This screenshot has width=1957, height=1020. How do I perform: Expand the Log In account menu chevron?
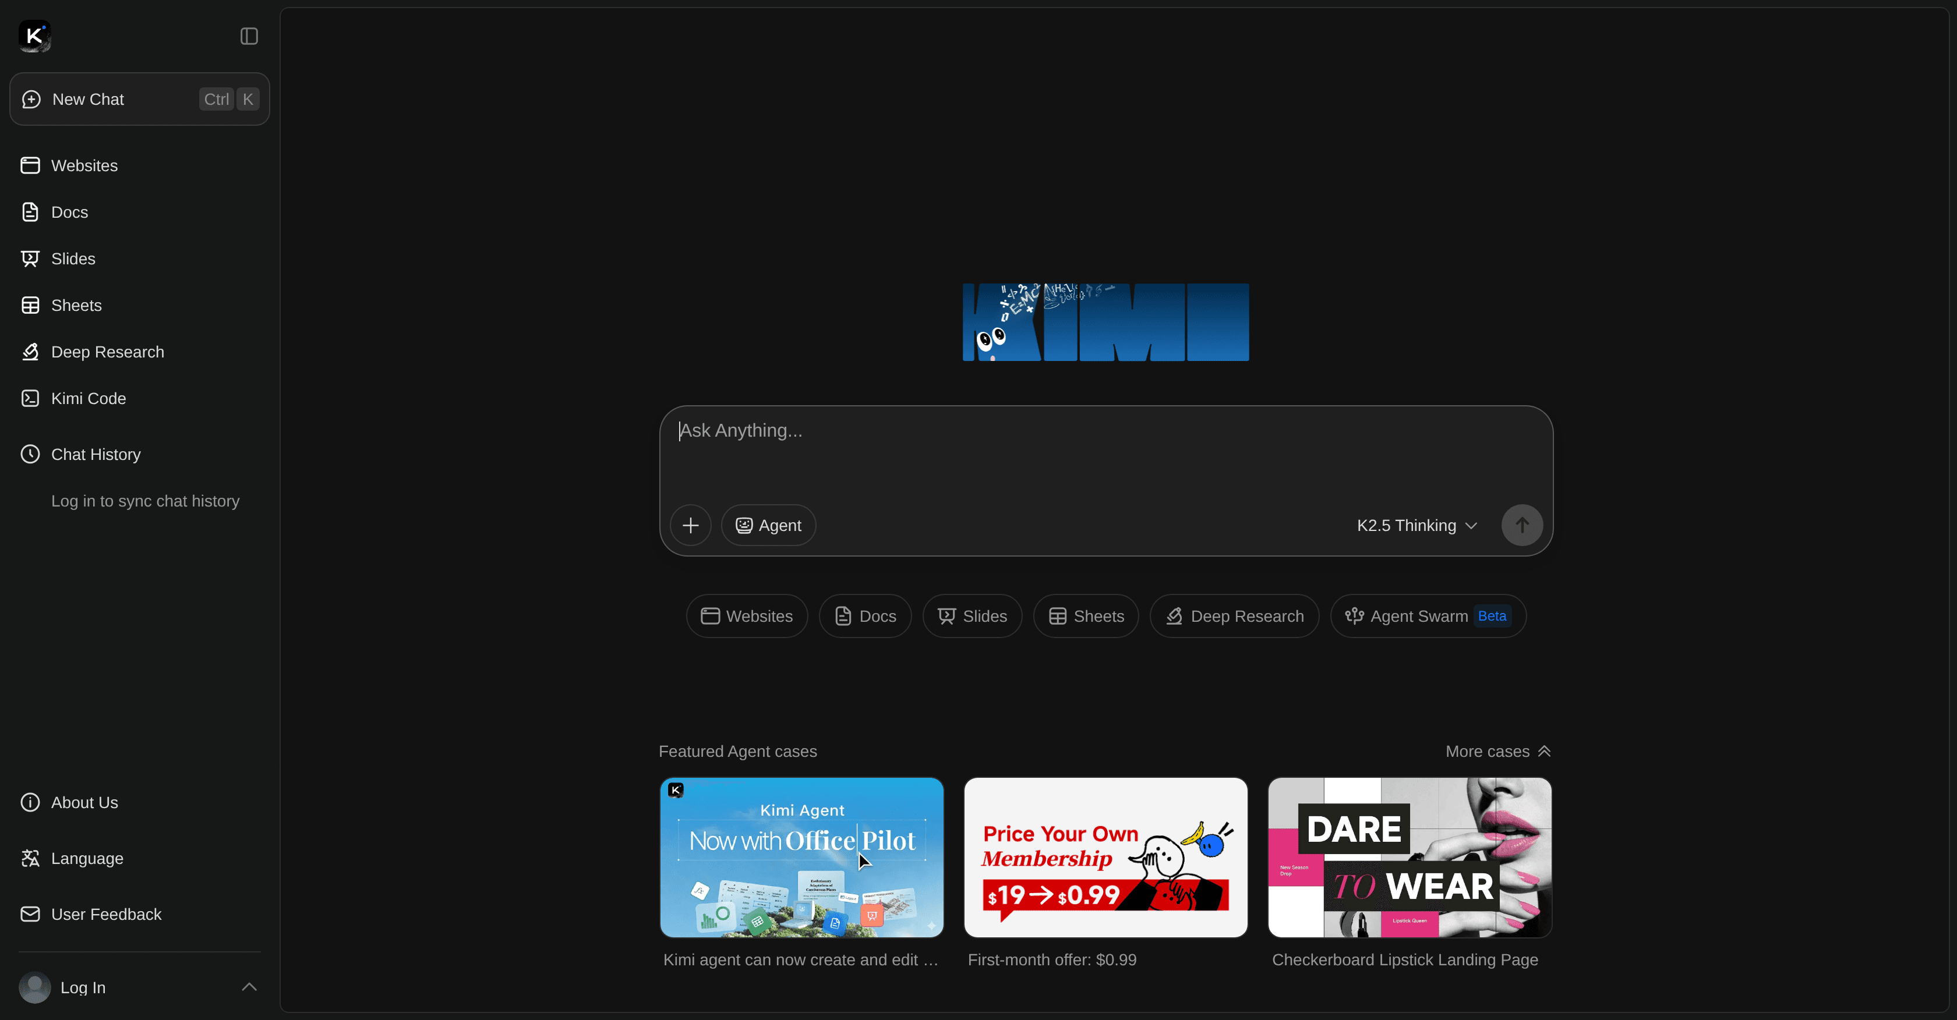pos(249,987)
